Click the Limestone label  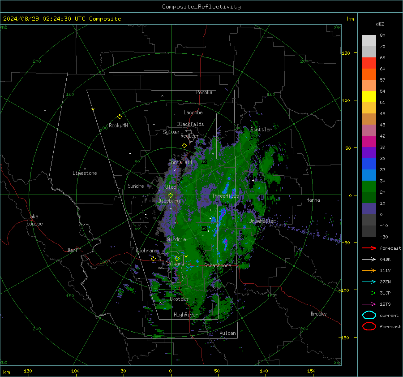pyautogui.click(x=85, y=173)
